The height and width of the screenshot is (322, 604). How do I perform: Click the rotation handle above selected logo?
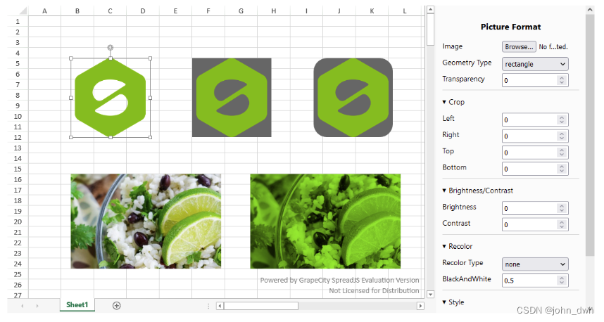[x=110, y=48]
